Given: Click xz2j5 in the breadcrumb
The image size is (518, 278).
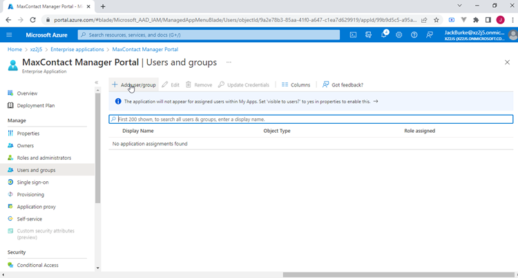Looking at the screenshot, I should (x=37, y=49).
